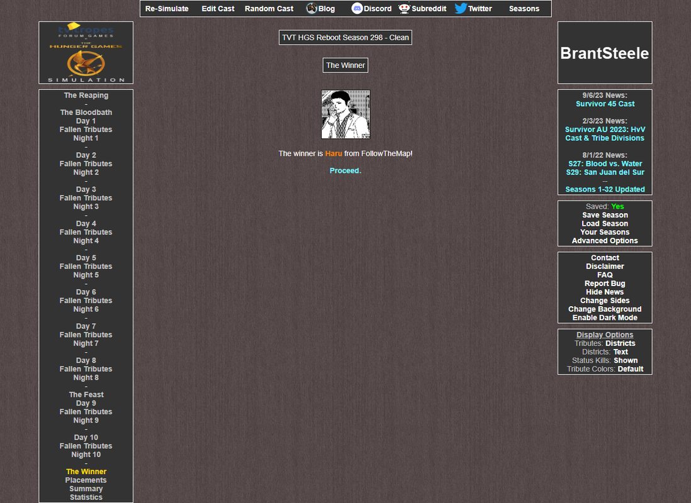Toggle Tribute Colors: Default

[x=630, y=369]
